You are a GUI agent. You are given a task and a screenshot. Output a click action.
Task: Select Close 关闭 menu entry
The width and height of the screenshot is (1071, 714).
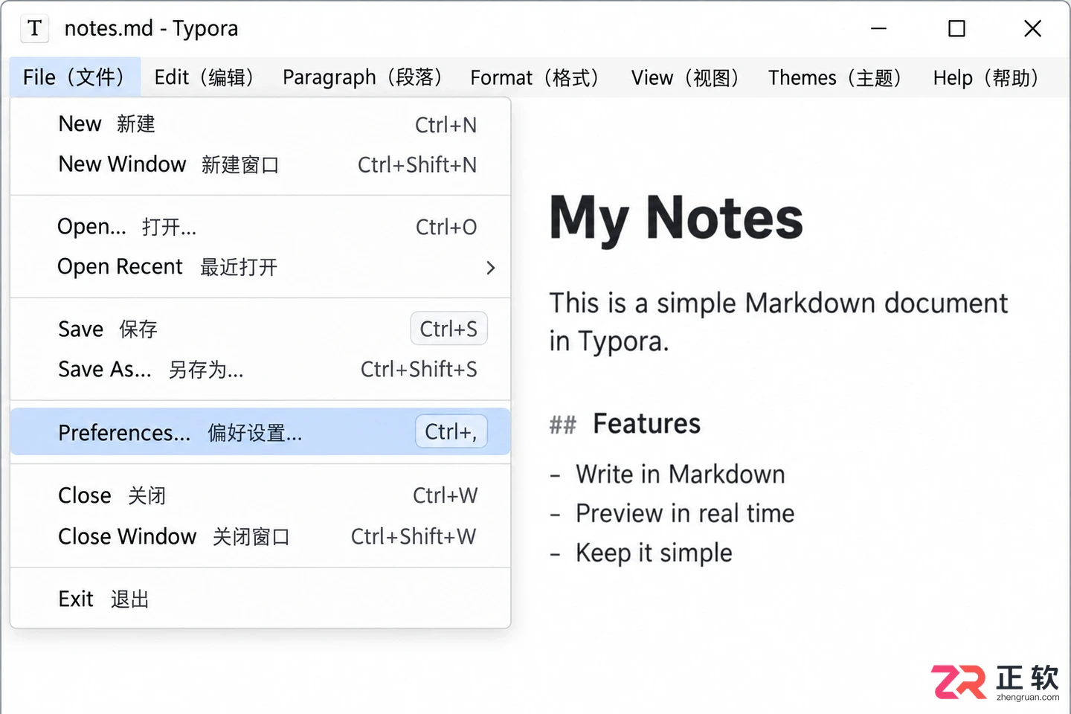pyautogui.click(x=260, y=495)
